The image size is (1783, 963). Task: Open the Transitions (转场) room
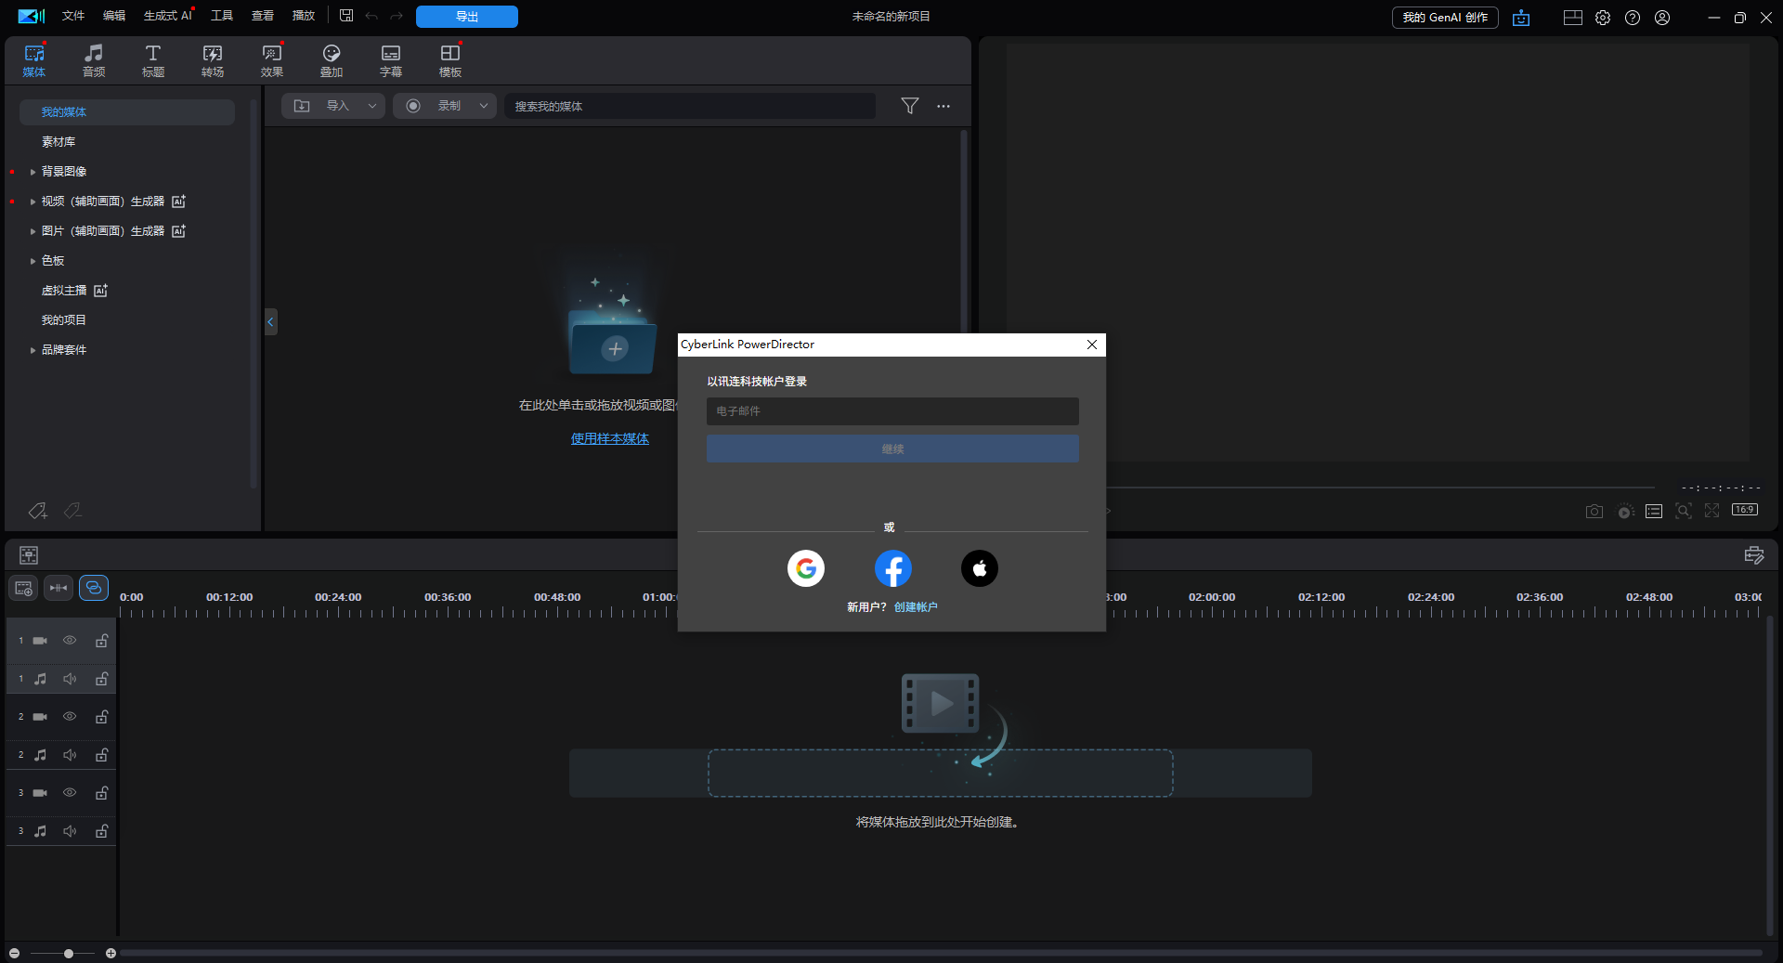pos(213,60)
